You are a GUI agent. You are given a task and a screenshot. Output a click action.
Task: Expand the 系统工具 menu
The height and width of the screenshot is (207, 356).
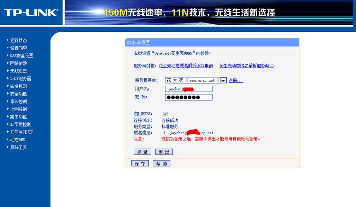pos(18,147)
